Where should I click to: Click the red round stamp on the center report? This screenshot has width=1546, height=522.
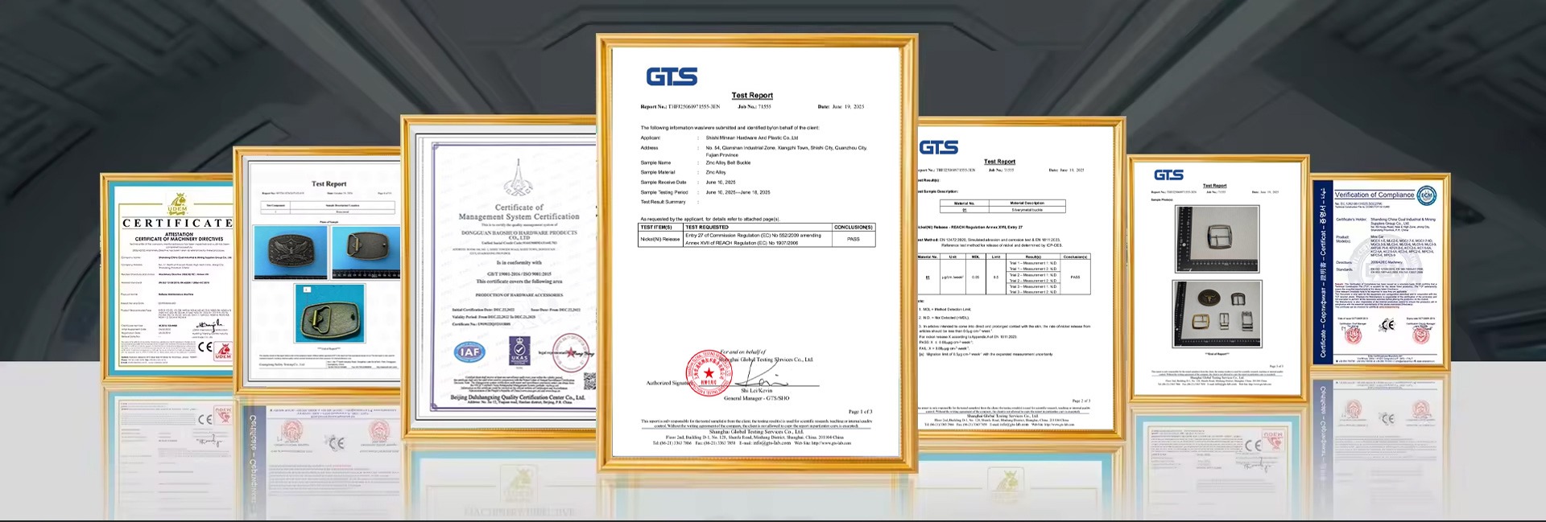708,373
